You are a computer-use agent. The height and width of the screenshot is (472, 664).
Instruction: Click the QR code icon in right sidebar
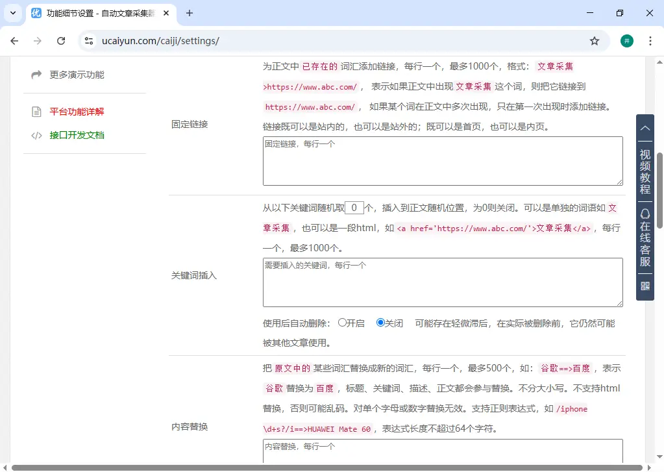click(x=644, y=286)
